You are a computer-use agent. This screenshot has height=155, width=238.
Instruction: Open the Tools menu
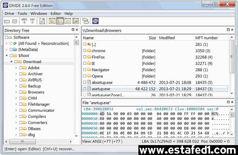click(x=22, y=13)
